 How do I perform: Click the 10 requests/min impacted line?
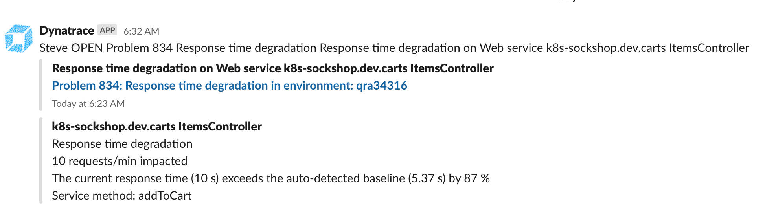point(120,161)
